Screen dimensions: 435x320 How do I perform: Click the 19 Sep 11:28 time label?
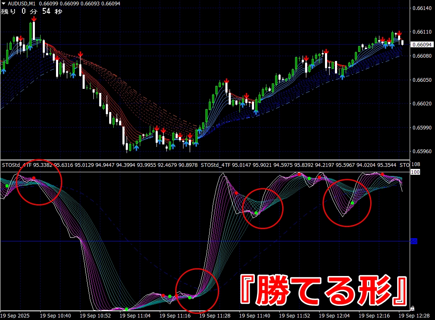215,315
